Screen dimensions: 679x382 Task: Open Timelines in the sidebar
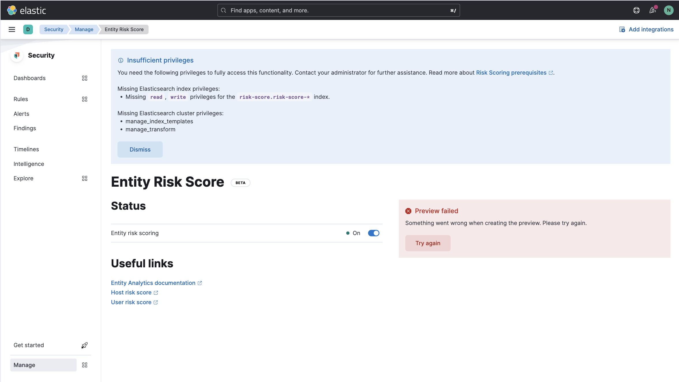coord(26,149)
